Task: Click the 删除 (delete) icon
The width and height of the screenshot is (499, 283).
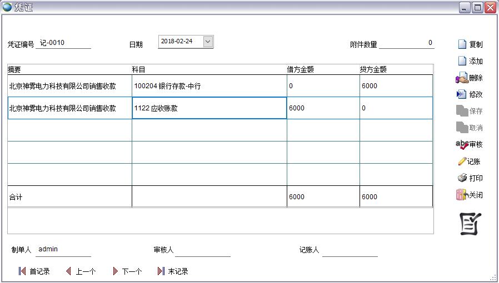Action: pos(461,78)
